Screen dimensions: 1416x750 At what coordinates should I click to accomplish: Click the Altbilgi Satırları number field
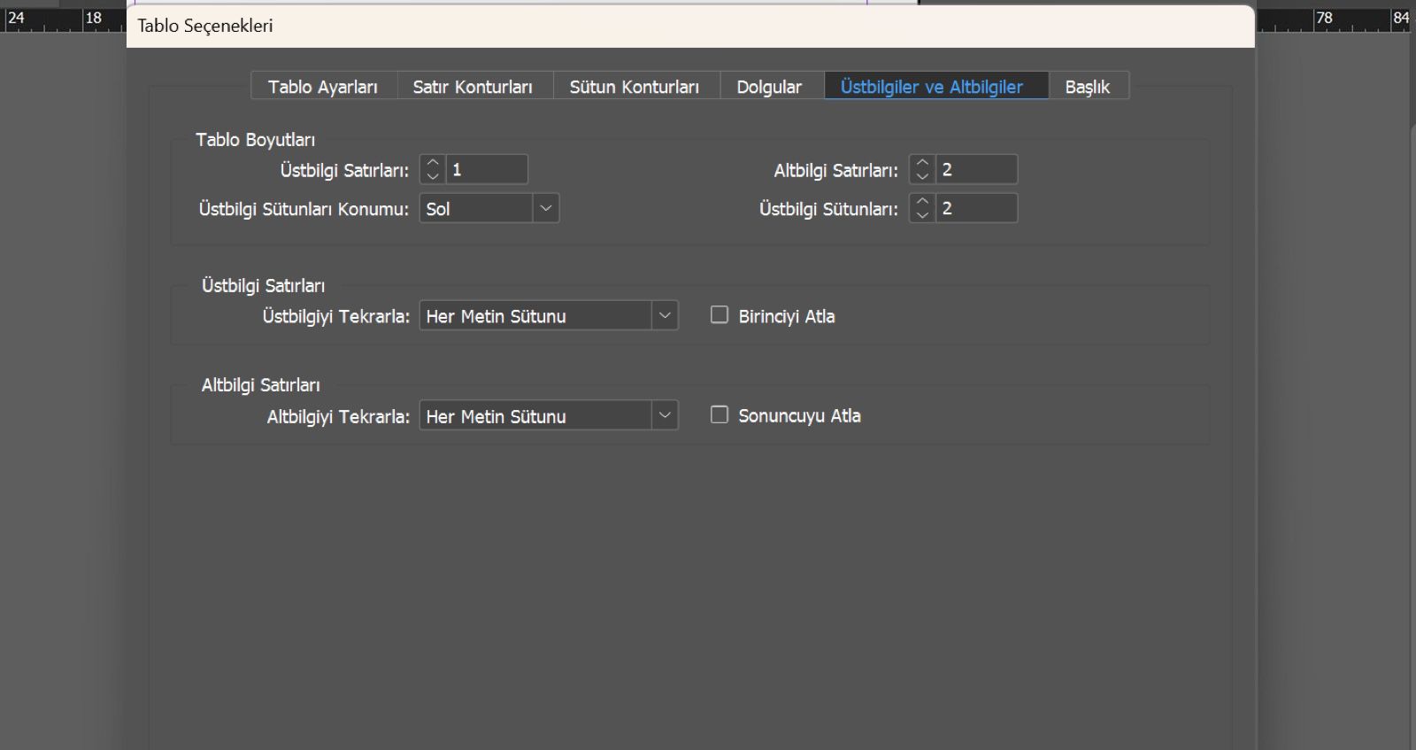(x=976, y=169)
